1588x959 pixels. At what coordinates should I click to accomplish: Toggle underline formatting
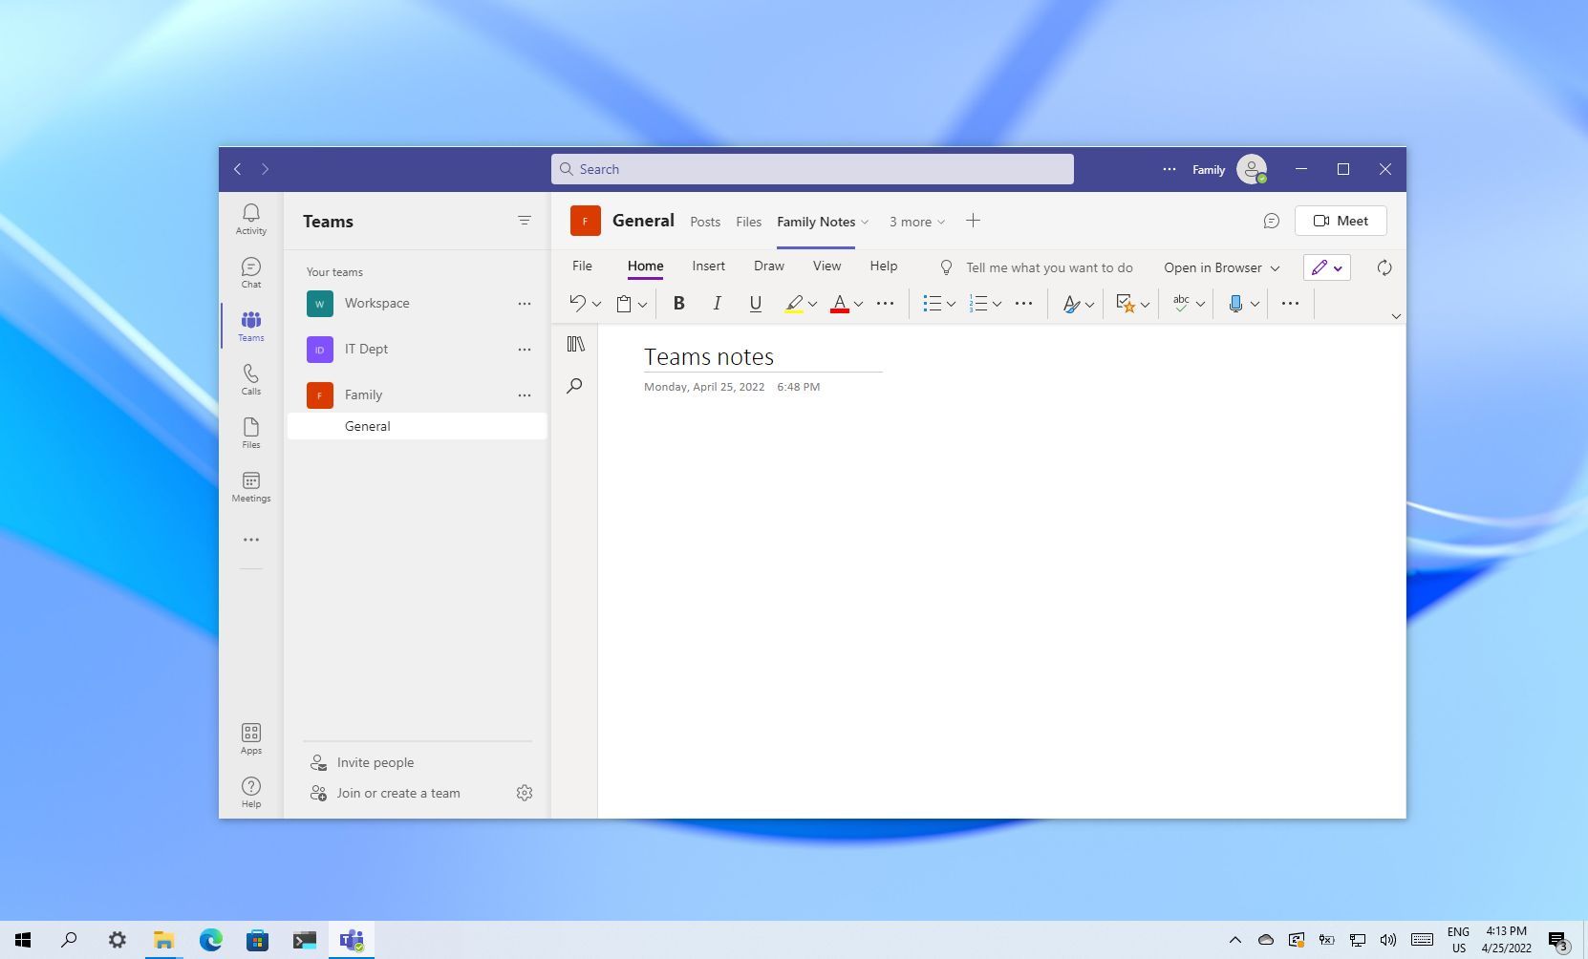coord(755,303)
